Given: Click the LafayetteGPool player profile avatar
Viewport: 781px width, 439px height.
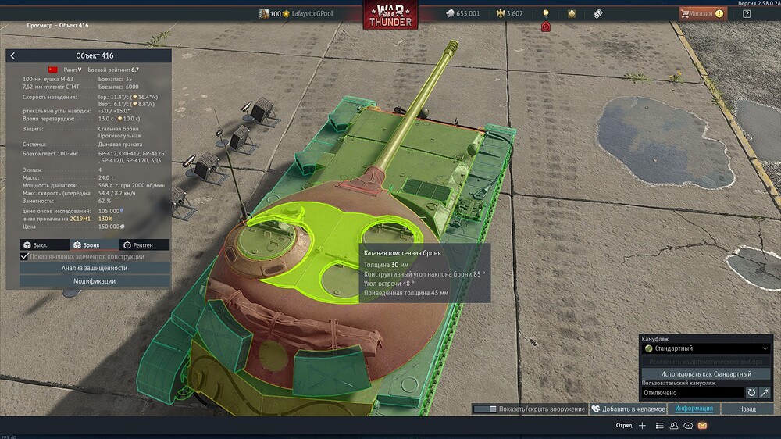Looking at the screenshot, I should pos(263,13).
